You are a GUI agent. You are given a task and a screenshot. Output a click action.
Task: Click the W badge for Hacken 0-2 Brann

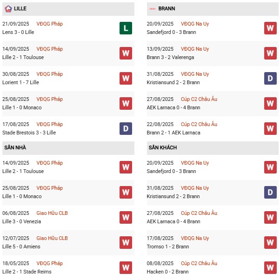(270, 268)
